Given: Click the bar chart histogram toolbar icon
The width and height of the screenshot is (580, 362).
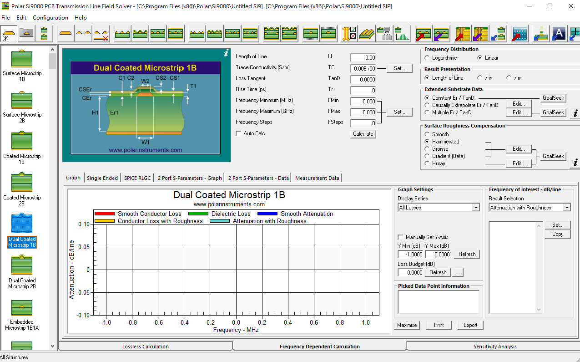Looking at the screenshot, I should (403, 34).
